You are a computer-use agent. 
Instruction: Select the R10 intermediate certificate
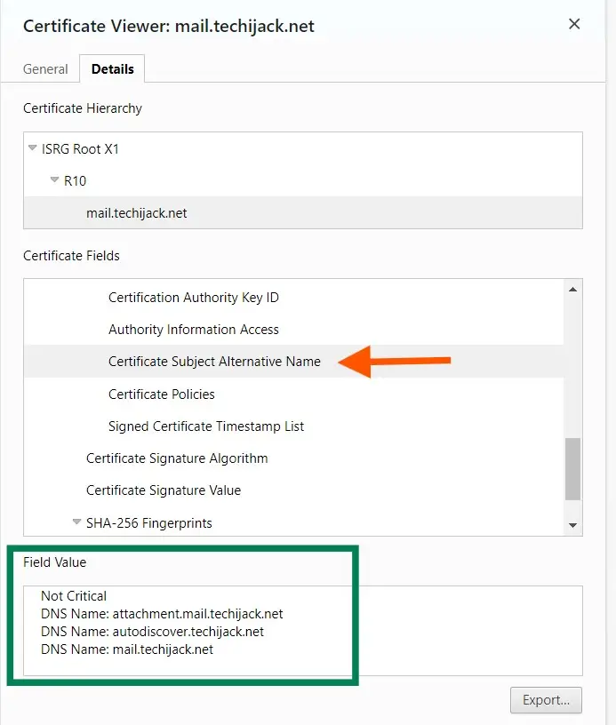75,181
